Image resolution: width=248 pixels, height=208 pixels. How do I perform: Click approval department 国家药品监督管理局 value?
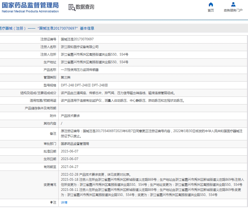tap(75, 144)
